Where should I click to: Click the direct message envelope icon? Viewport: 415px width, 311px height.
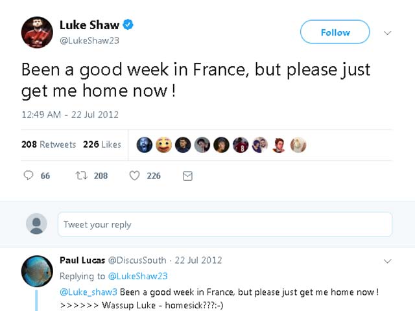[187, 176]
